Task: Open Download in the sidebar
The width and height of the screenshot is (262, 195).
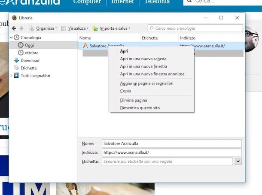Action: pos(30,60)
